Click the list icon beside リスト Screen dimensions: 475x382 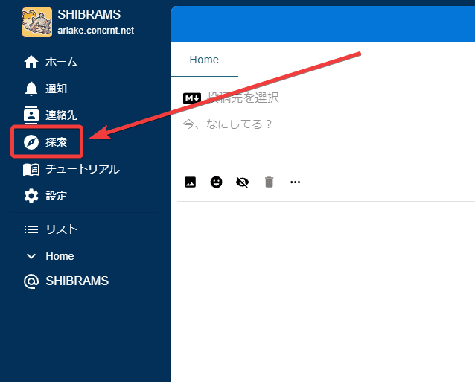(x=31, y=229)
